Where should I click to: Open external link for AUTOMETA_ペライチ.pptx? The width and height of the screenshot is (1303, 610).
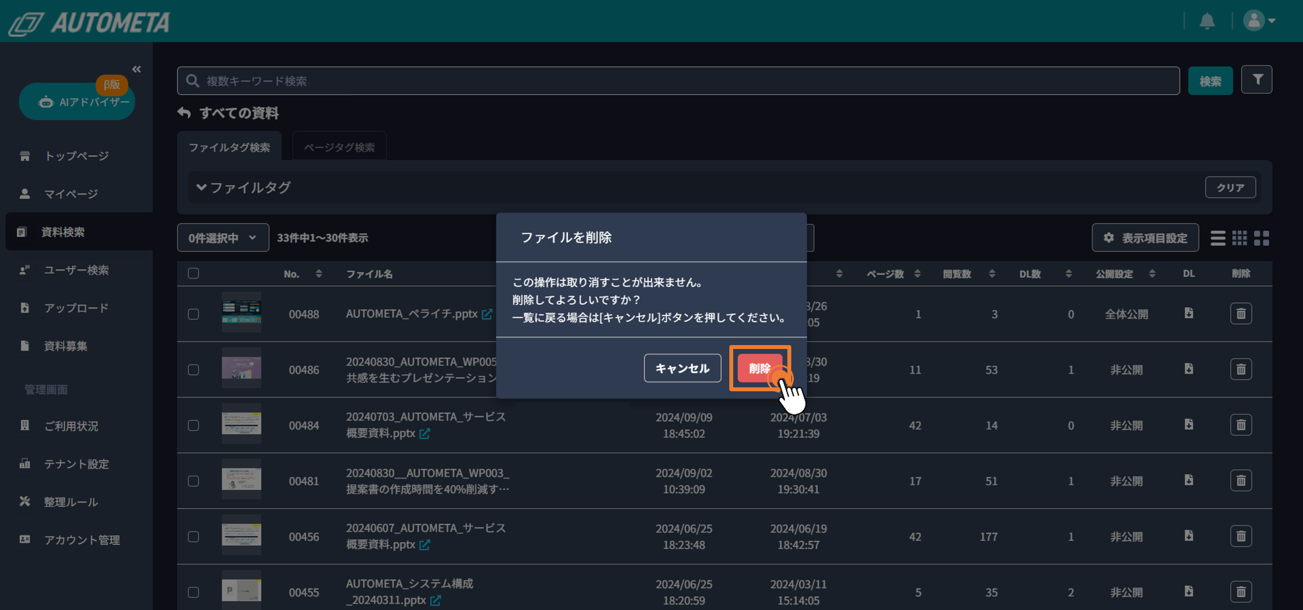tap(486, 314)
